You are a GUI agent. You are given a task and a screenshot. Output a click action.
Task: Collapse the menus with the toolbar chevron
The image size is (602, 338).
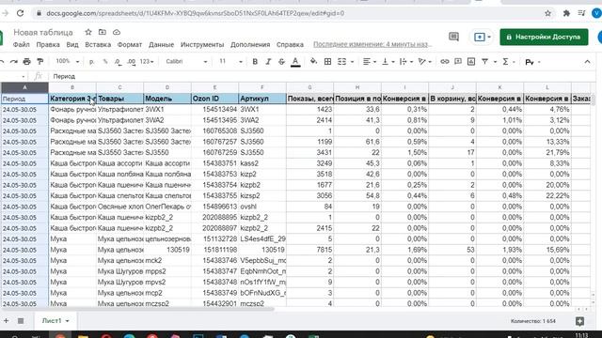click(x=587, y=61)
